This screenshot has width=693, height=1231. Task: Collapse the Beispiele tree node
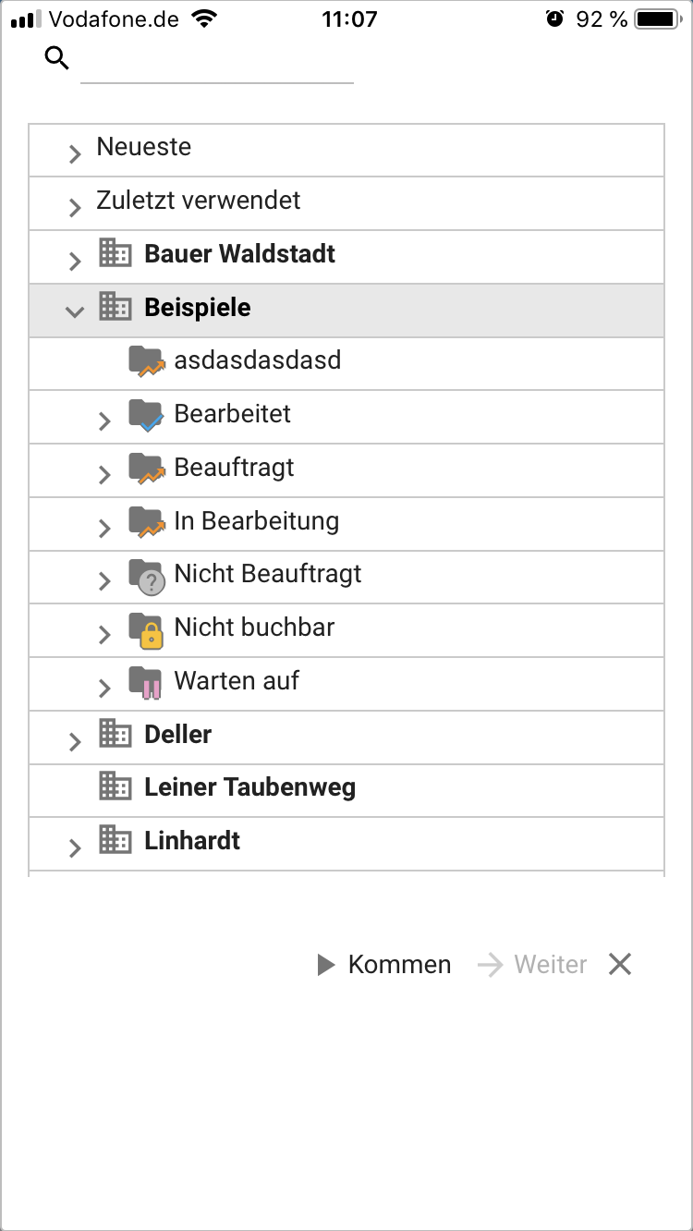(75, 311)
